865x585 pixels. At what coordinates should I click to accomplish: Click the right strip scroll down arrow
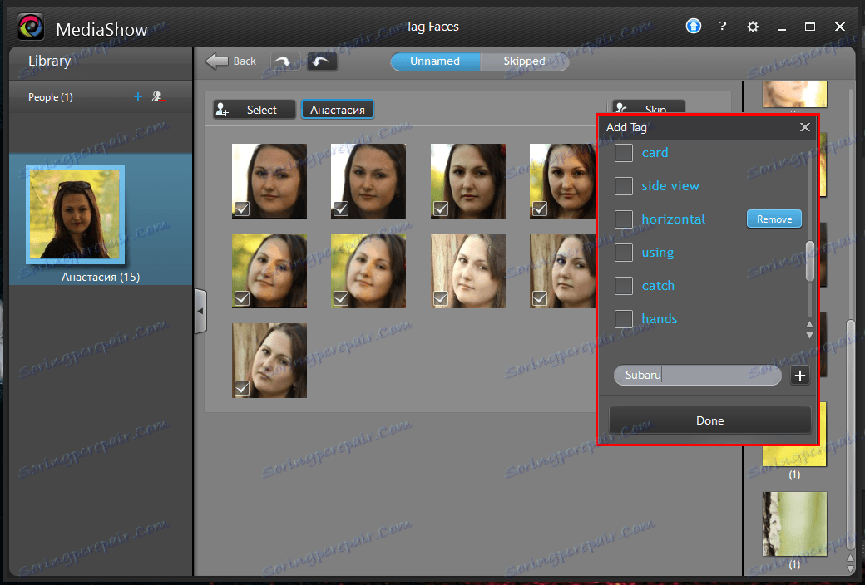pos(851,569)
